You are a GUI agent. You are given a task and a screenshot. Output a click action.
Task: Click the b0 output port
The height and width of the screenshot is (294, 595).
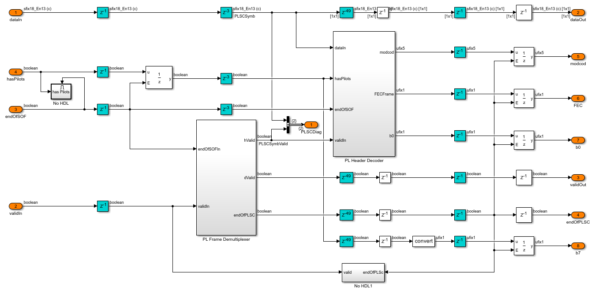pyautogui.click(x=578, y=140)
